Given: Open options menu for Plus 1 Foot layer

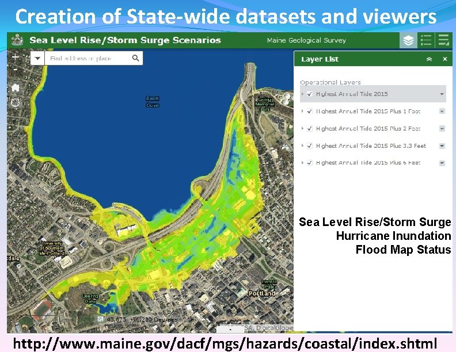Looking at the screenshot, I should click(x=442, y=111).
